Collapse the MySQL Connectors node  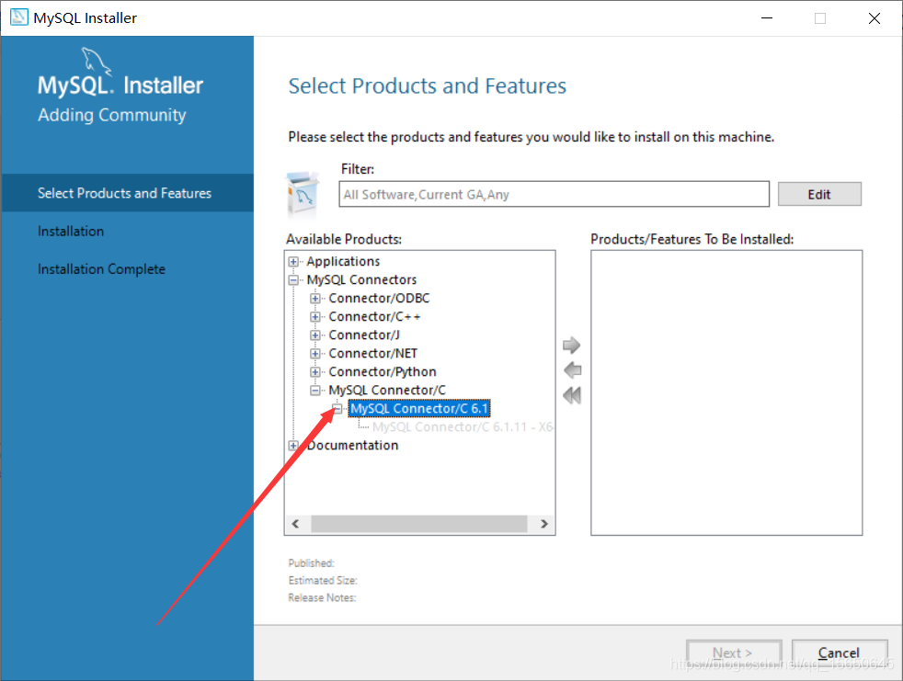coord(293,279)
